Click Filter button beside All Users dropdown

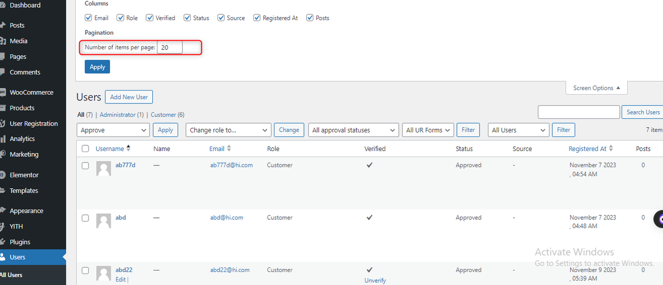coord(564,130)
